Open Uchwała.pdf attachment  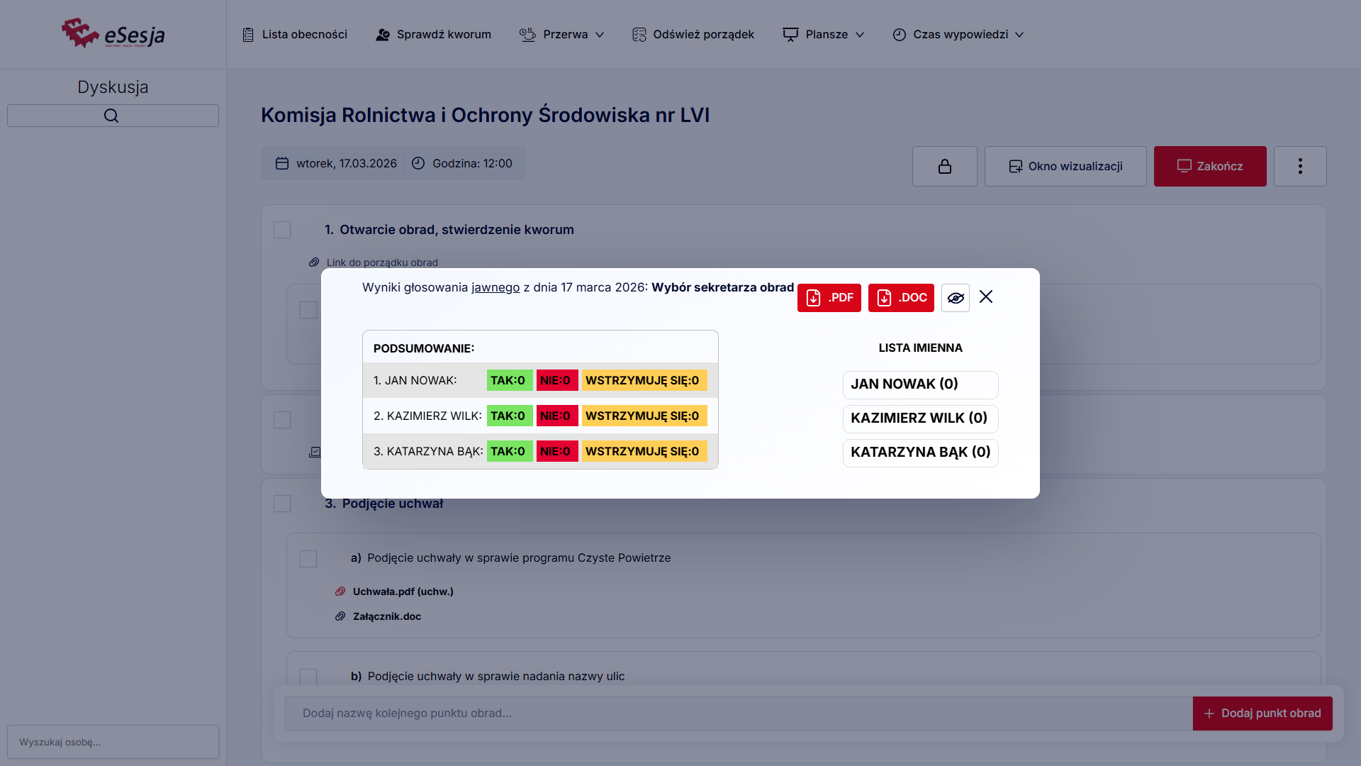coord(403,592)
